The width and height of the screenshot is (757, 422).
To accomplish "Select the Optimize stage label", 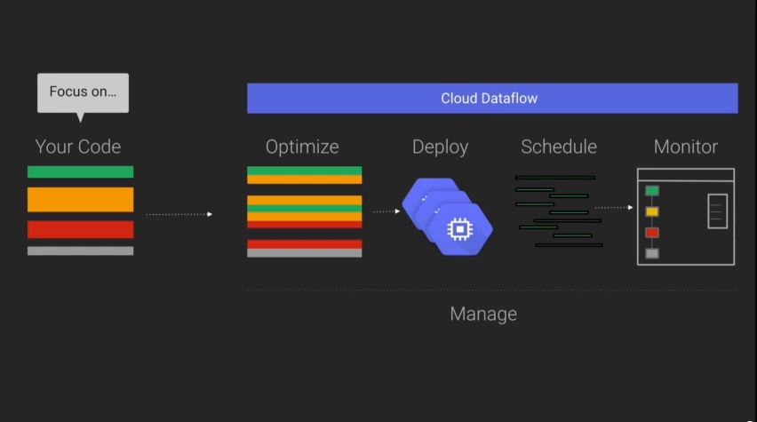I will pos(302,147).
